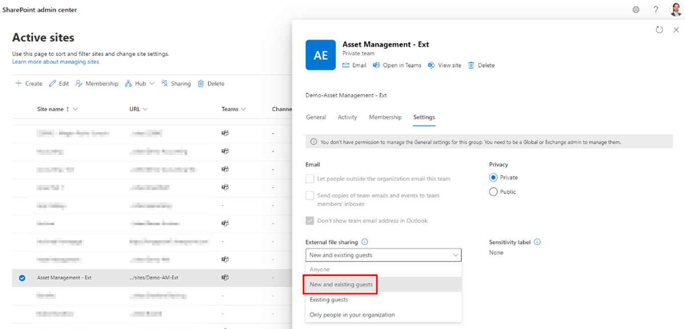Select the Private privacy radio button

click(493, 178)
